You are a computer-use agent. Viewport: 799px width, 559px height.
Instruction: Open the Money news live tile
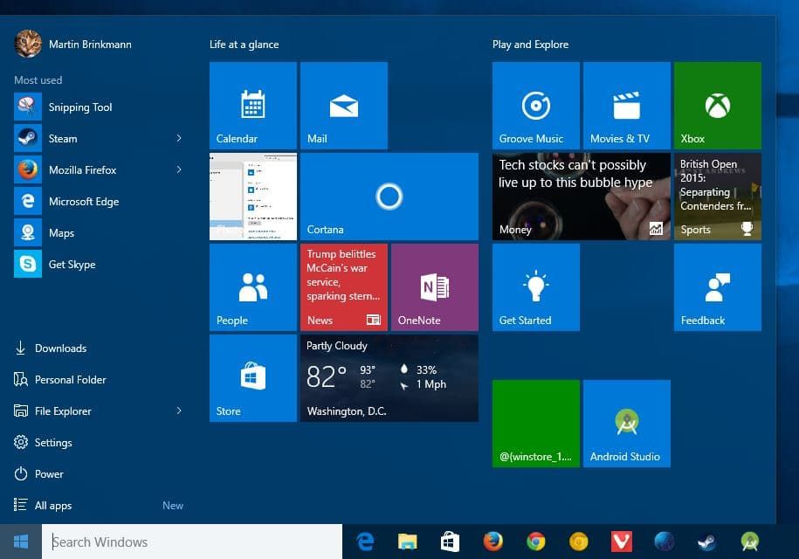(581, 197)
